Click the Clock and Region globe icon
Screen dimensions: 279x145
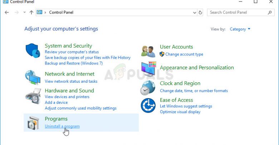point(148,88)
